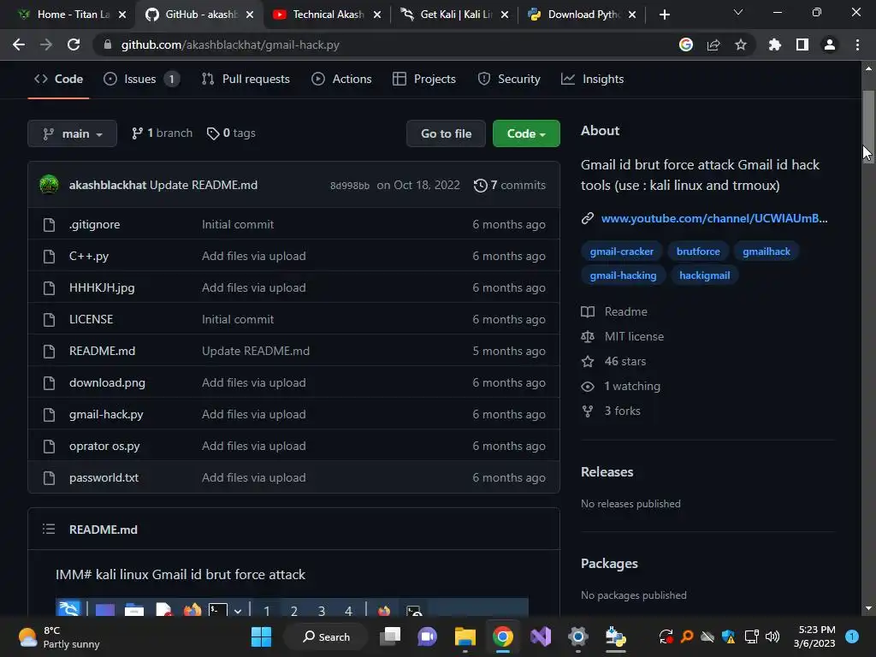View the 1 branch link
Image resolution: width=876 pixels, height=657 pixels.
point(162,133)
